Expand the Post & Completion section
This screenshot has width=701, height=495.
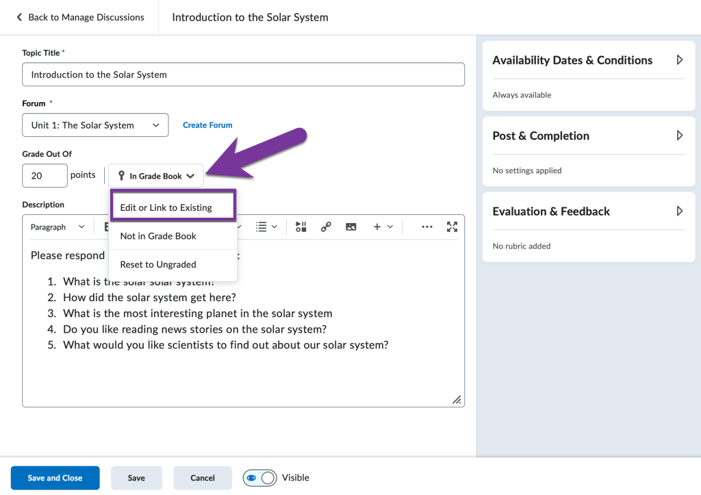[680, 136]
